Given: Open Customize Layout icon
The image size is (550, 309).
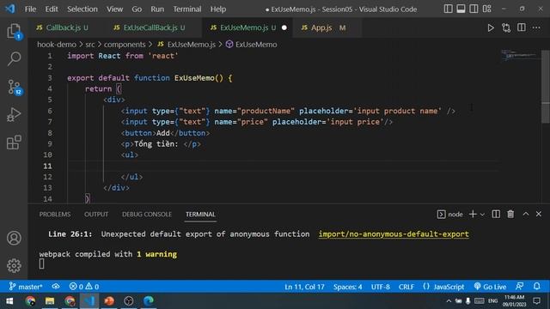Looking at the screenshot, I should 487,9.
